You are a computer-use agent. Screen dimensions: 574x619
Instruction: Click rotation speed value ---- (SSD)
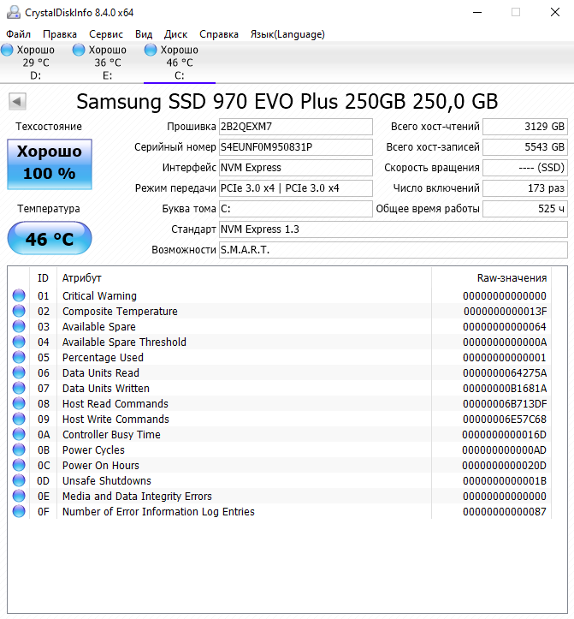(x=525, y=168)
